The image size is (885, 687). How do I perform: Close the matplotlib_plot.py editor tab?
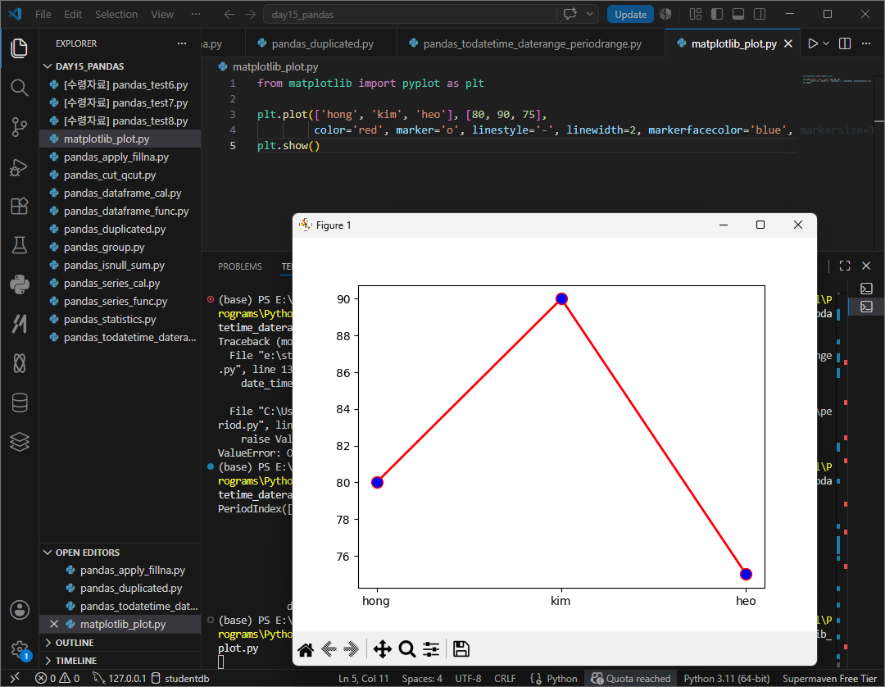(x=788, y=43)
